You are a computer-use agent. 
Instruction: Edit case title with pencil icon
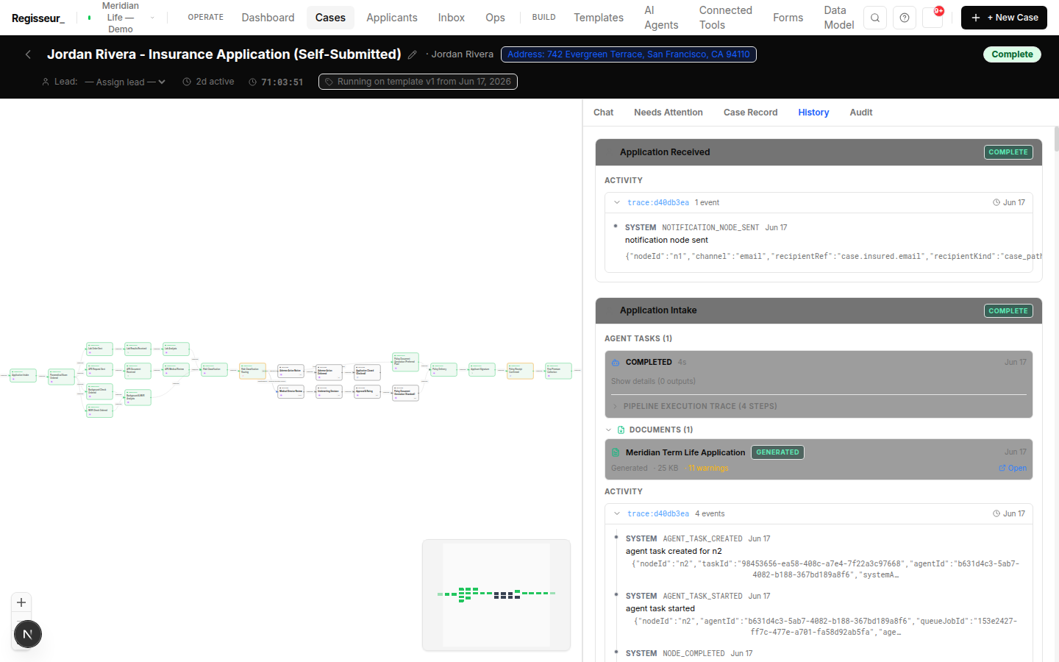[413, 54]
